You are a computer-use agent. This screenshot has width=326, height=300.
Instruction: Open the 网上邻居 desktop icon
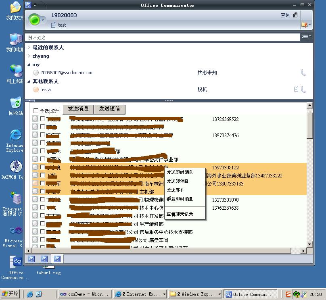tap(15, 74)
